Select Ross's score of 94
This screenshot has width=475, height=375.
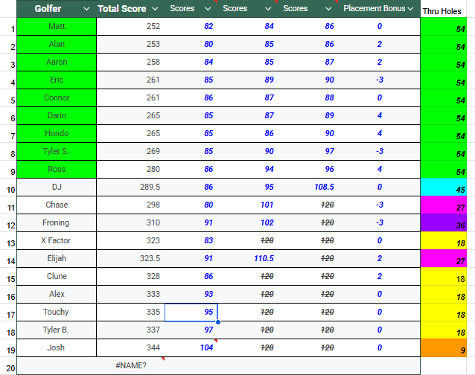click(x=248, y=169)
